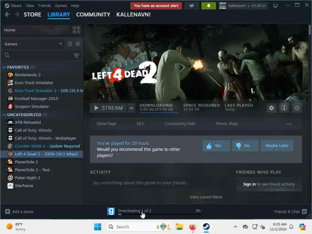Open the Store Page link

106,124
